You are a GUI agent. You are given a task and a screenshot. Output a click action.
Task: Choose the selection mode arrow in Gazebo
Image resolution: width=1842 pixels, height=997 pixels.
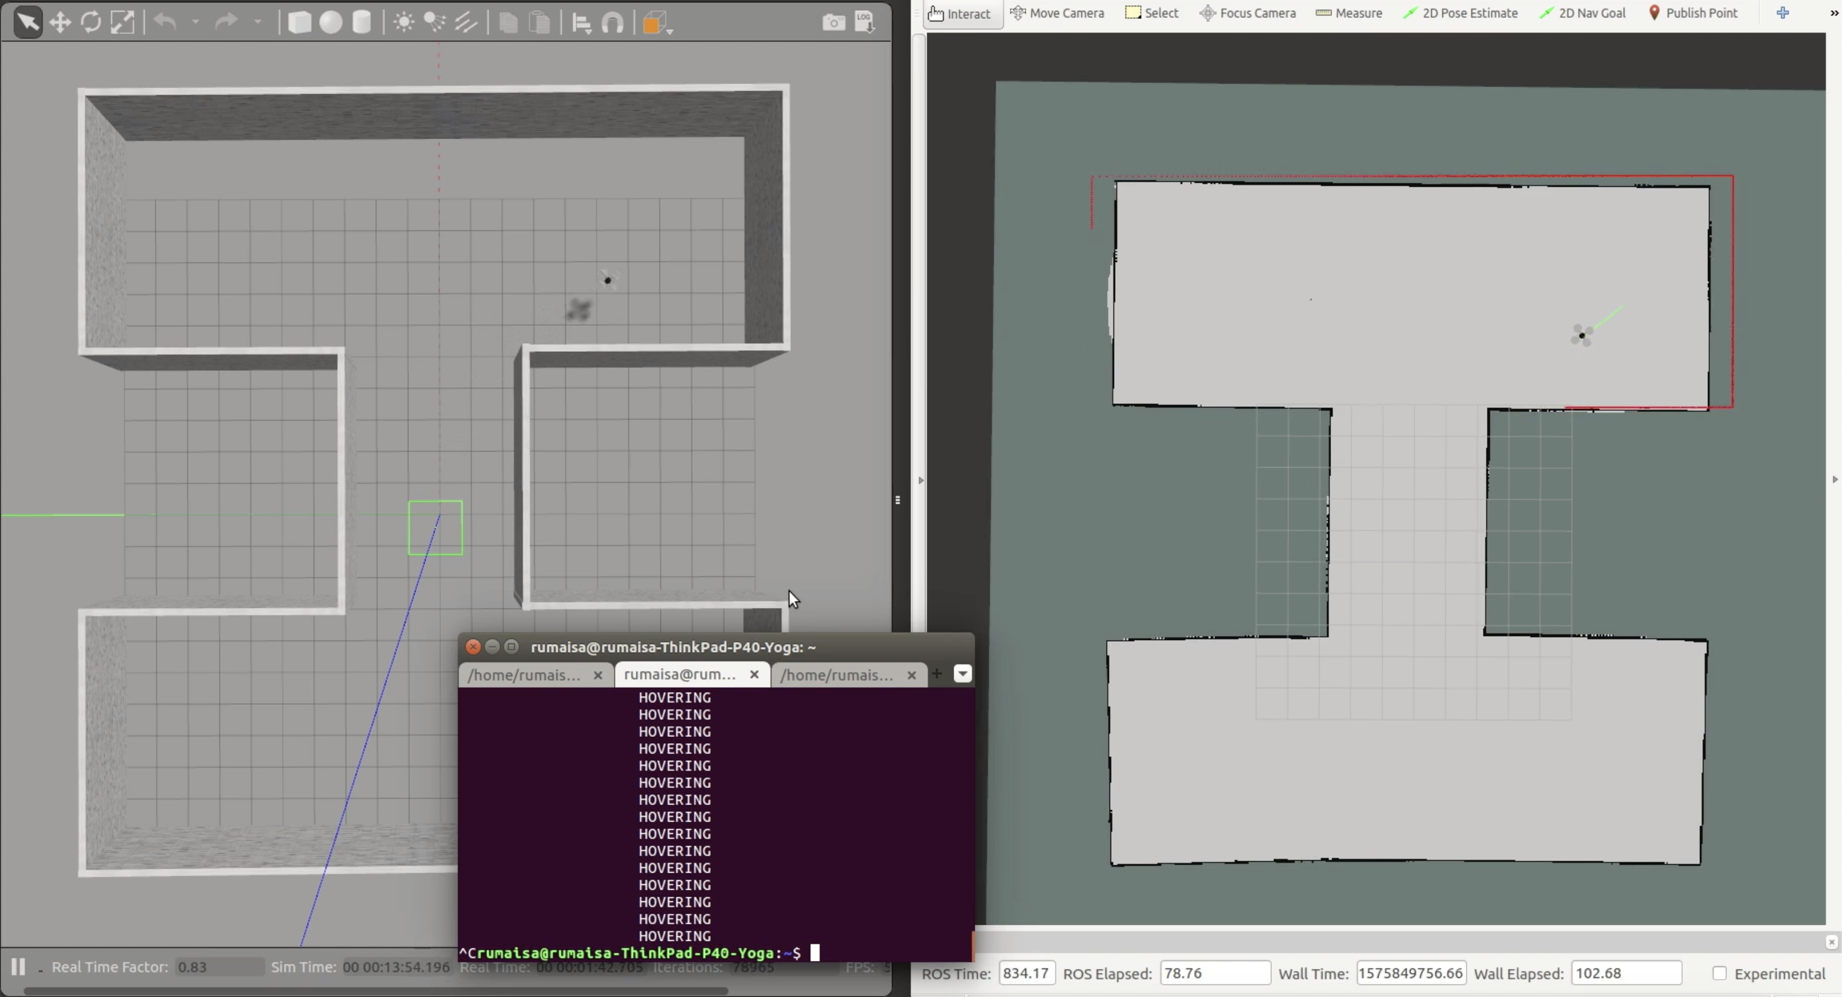click(28, 23)
